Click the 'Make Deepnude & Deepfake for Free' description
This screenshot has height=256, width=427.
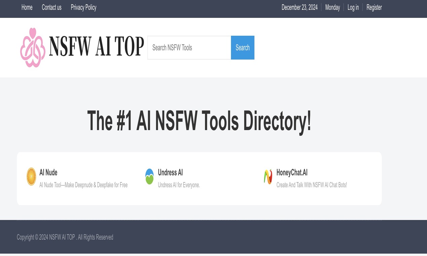click(x=96, y=185)
